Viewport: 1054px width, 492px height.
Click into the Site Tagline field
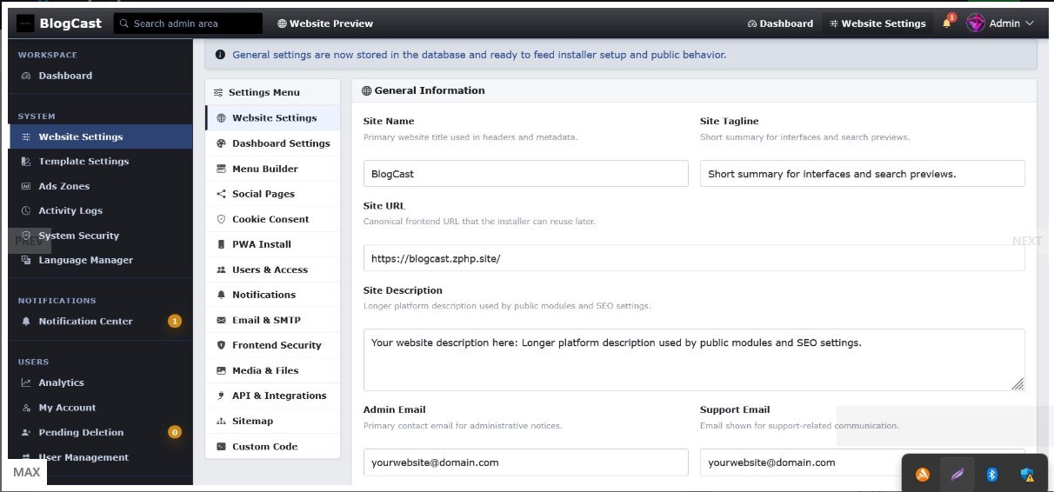point(862,173)
